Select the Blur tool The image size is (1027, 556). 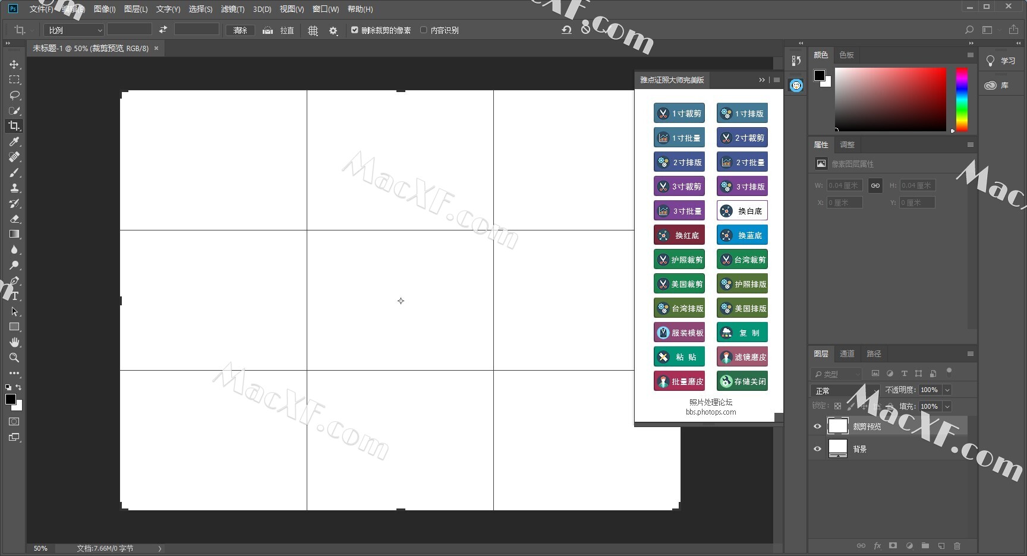coord(14,249)
